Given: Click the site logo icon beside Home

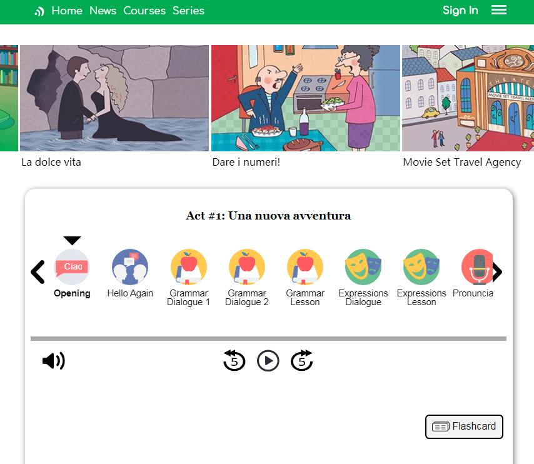Looking at the screenshot, I should pyautogui.click(x=39, y=12).
